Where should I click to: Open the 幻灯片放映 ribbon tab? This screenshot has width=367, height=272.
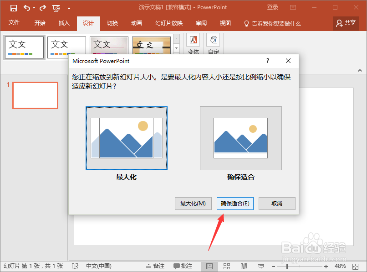(169, 23)
